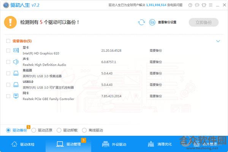Open 查看备份设置 link
228x152 pixels.
pos(167,22)
